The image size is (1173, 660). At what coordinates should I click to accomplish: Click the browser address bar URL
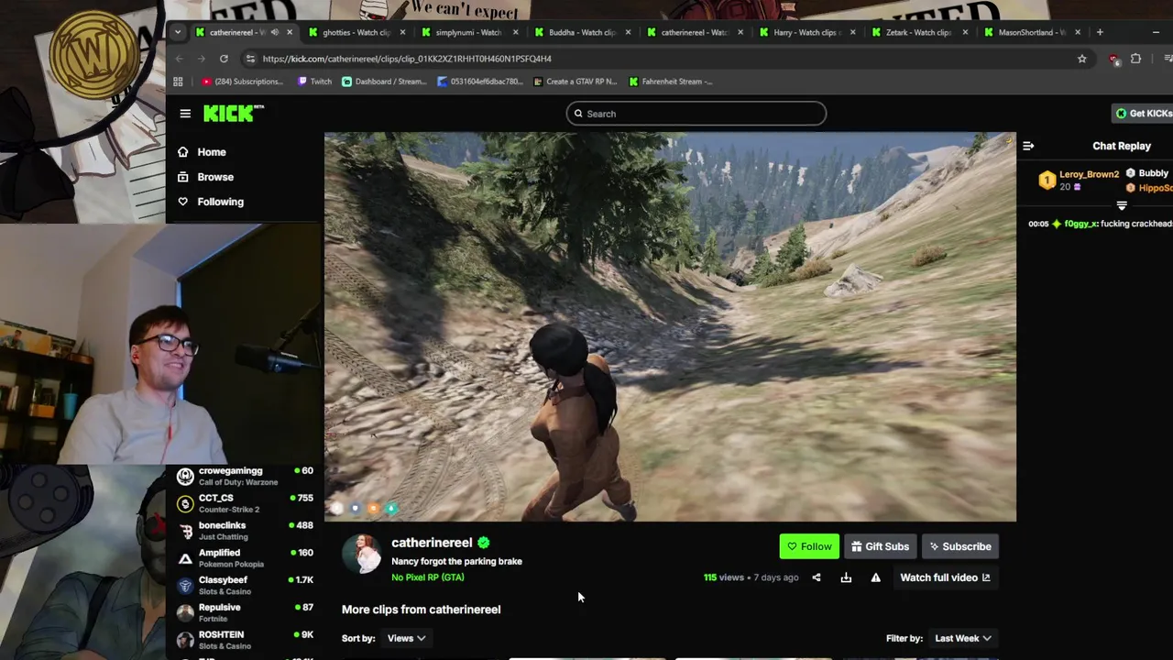tap(407, 59)
